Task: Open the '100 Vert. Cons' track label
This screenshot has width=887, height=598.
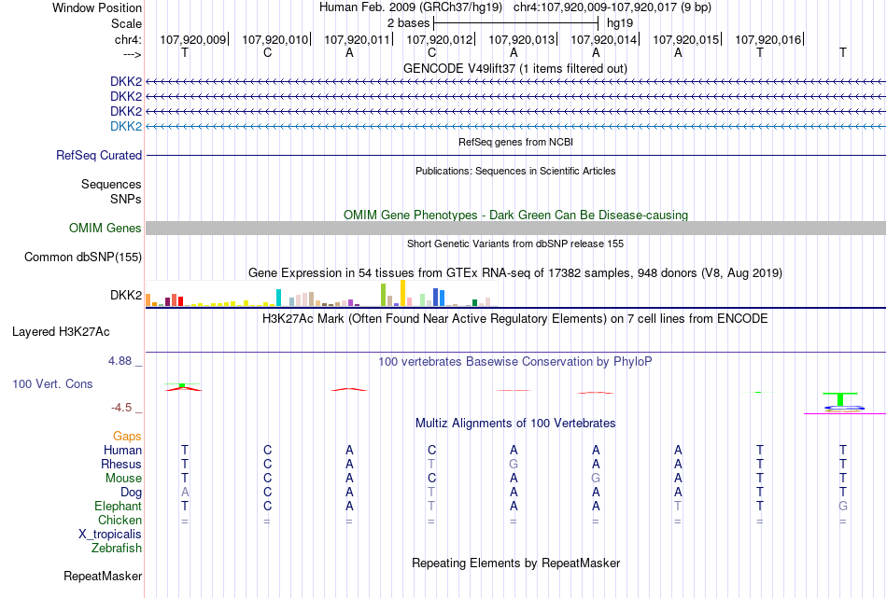Action: click(52, 383)
